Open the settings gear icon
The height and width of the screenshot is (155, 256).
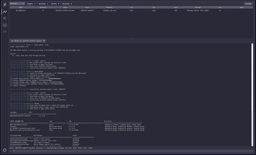[x=5, y=150]
